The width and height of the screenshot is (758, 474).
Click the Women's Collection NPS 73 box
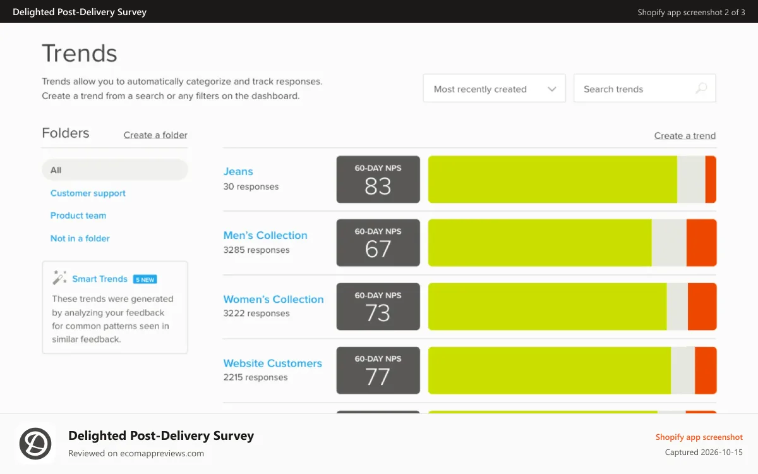pyautogui.click(x=378, y=307)
